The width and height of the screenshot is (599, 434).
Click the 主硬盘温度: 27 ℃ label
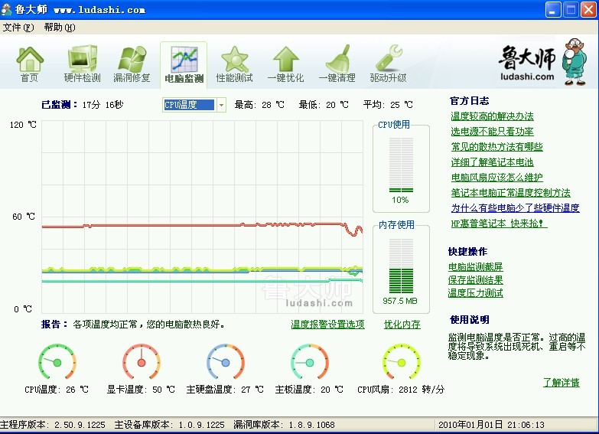tap(225, 390)
